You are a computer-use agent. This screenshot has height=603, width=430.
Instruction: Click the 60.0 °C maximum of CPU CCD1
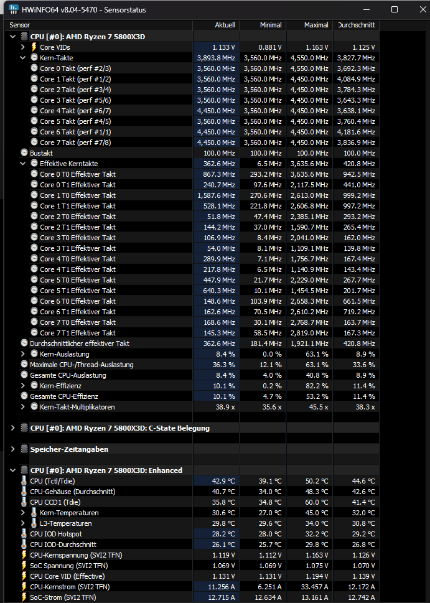[x=317, y=502]
